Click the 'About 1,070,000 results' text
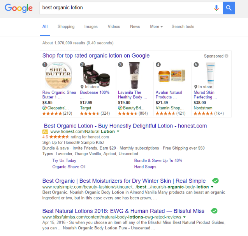248x236 pixels. [x=78, y=43]
